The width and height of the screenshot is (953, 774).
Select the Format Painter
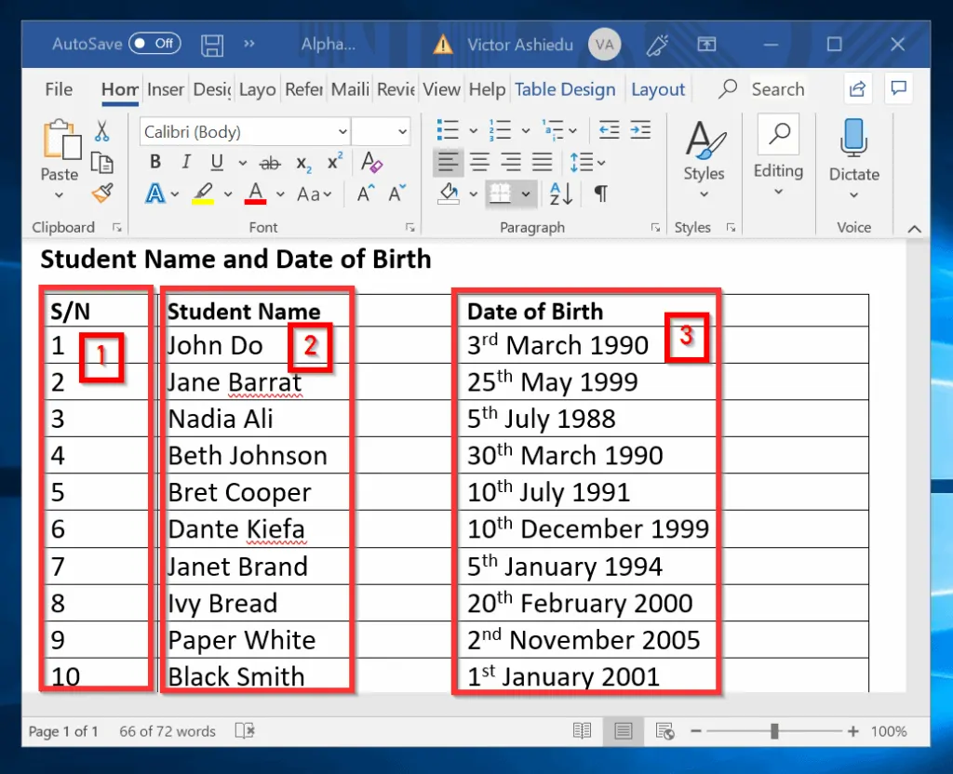coord(102,193)
